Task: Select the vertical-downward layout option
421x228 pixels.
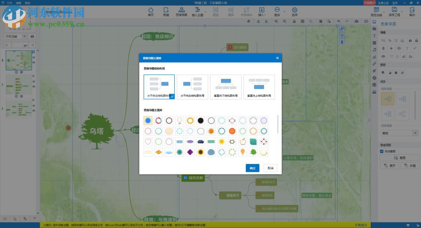Action: tap(226, 87)
